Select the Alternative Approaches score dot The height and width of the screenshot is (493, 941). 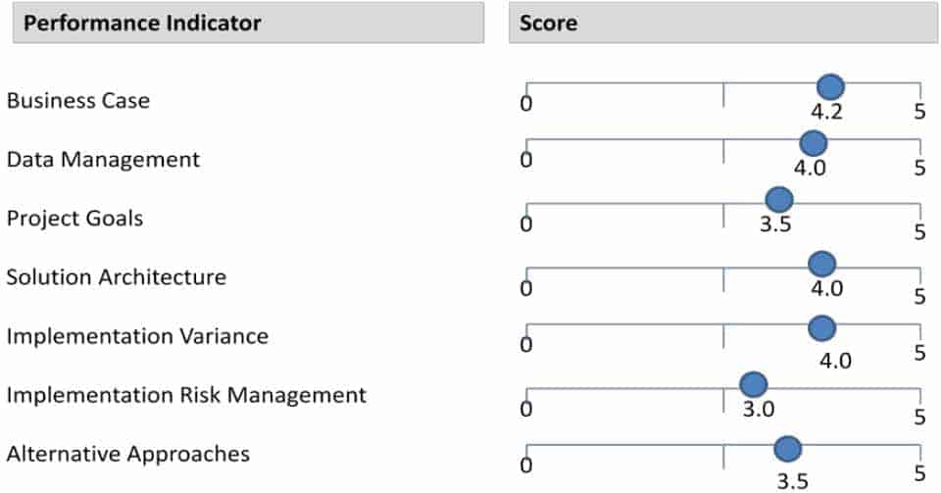[788, 449]
